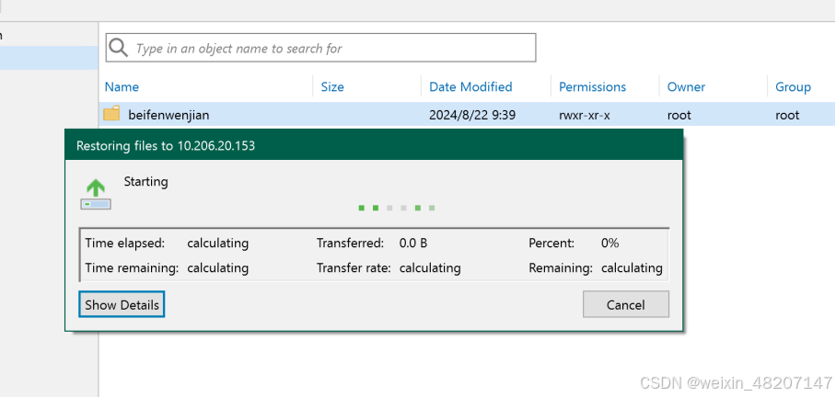The width and height of the screenshot is (836, 397).
Task: Click the 2024/8/22 9:39 date cell
Action: click(x=472, y=115)
